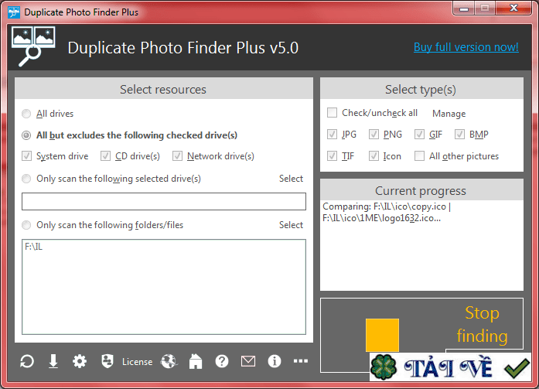
Task: Toggle Check/uncheck all checkbox
Action: 332,113
